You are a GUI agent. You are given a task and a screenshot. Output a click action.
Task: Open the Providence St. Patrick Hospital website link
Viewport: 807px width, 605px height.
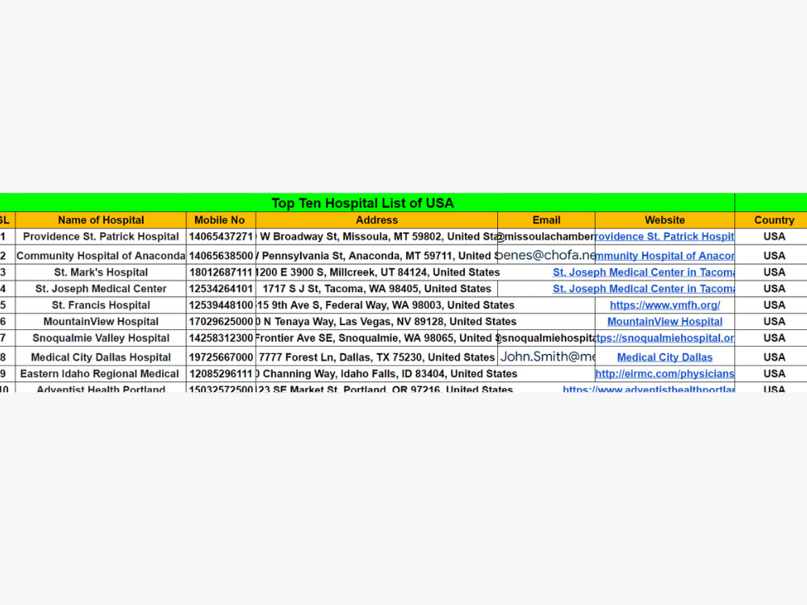(664, 236)
